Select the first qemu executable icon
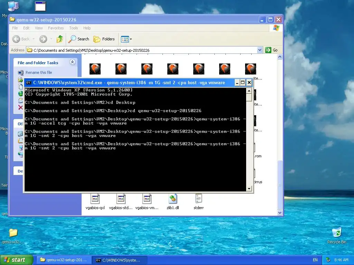The width and height of the screenshot is (354, 265). pyautogui.click(x=95, y=69)
